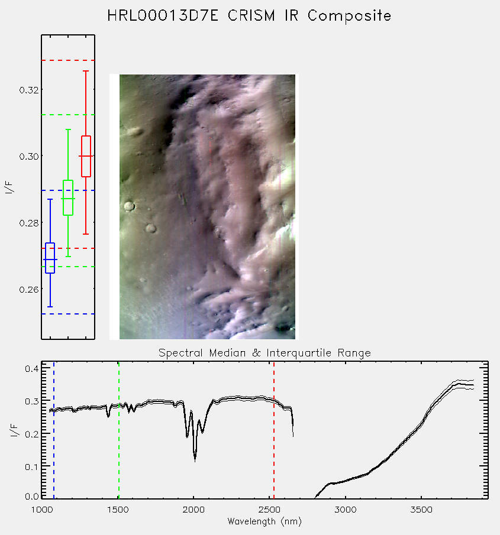
Task: Click the Wavelength (nm) axis label
Action: point(264,521)
